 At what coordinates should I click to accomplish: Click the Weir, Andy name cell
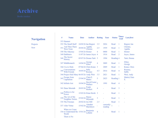point(128,75)
